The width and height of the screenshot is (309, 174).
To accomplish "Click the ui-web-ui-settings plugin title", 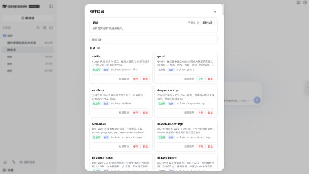I will [x=170, y=124].
